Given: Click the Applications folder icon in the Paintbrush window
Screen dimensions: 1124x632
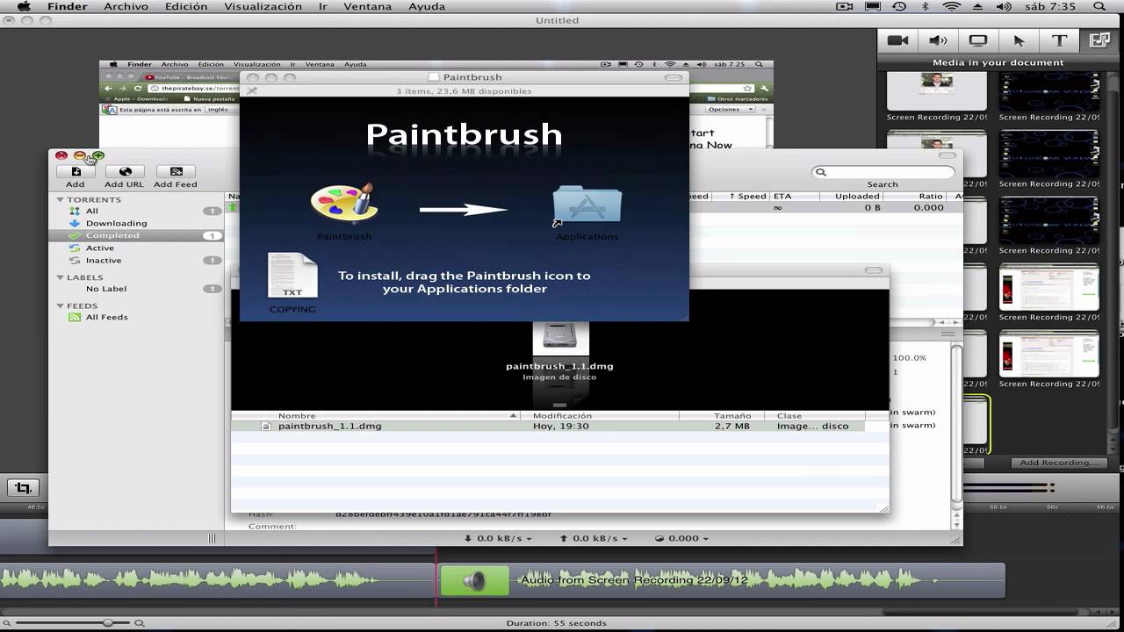Looking at the screenshot, I should coord(587,205).
